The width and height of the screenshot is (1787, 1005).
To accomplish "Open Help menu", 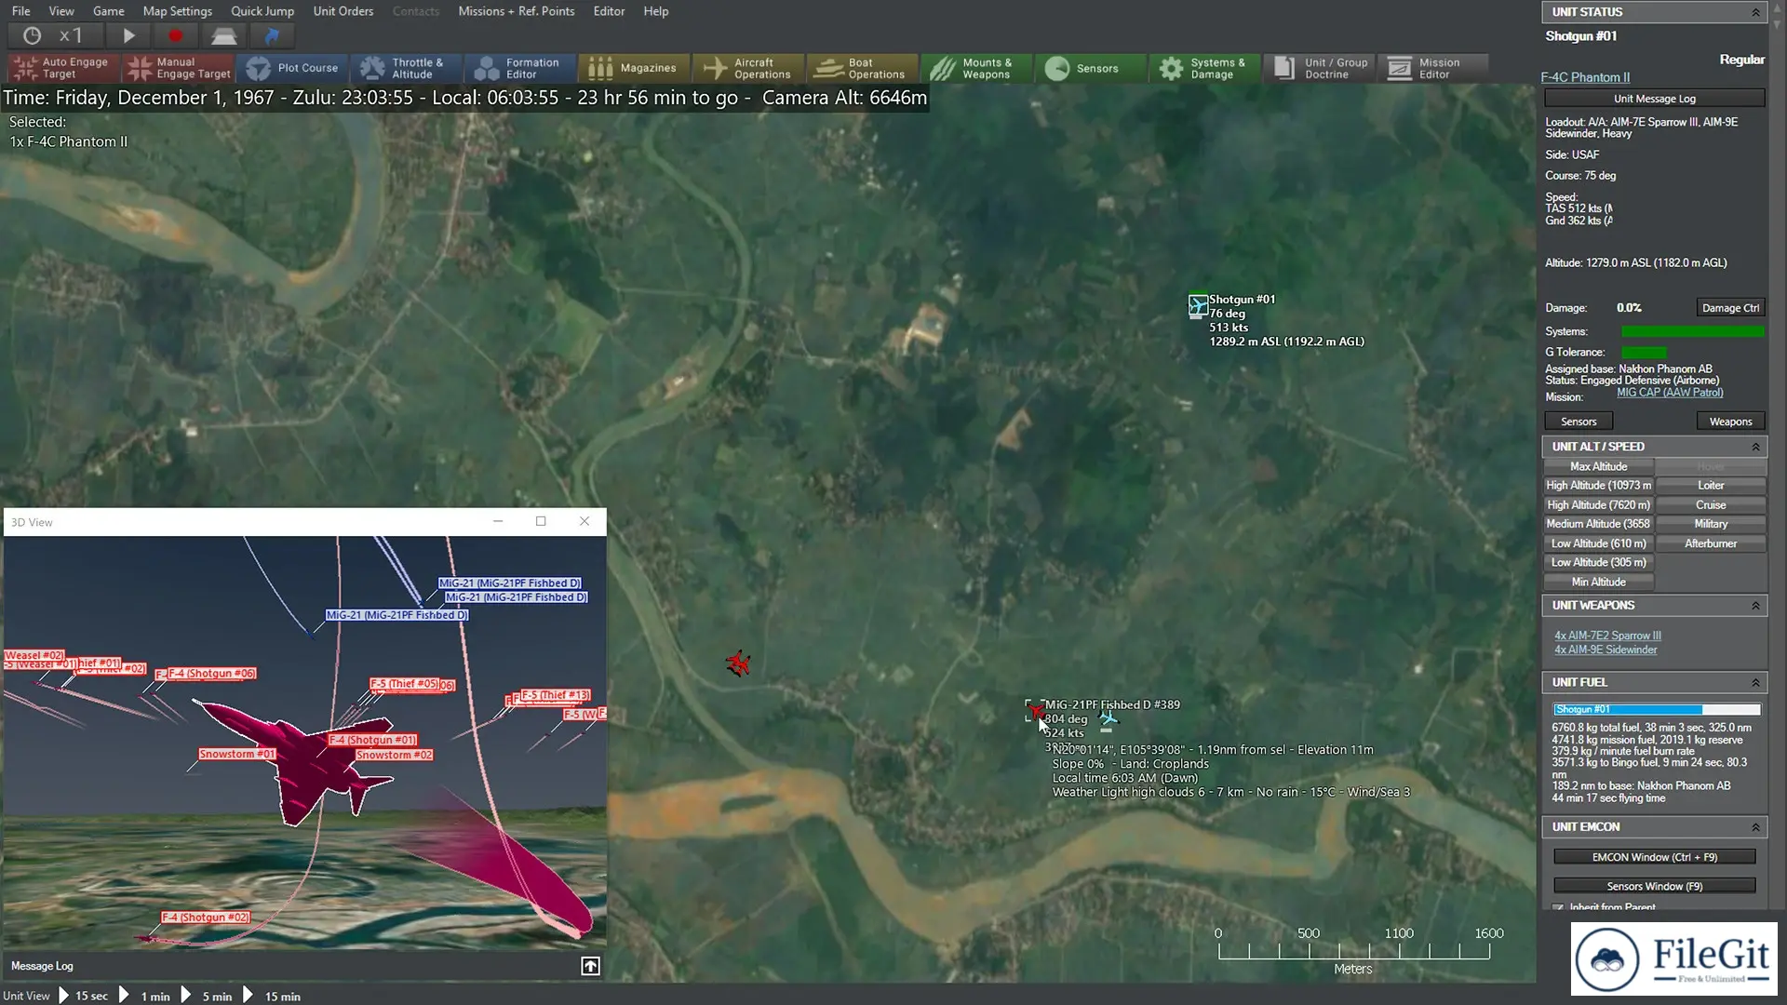I will 656,11.
